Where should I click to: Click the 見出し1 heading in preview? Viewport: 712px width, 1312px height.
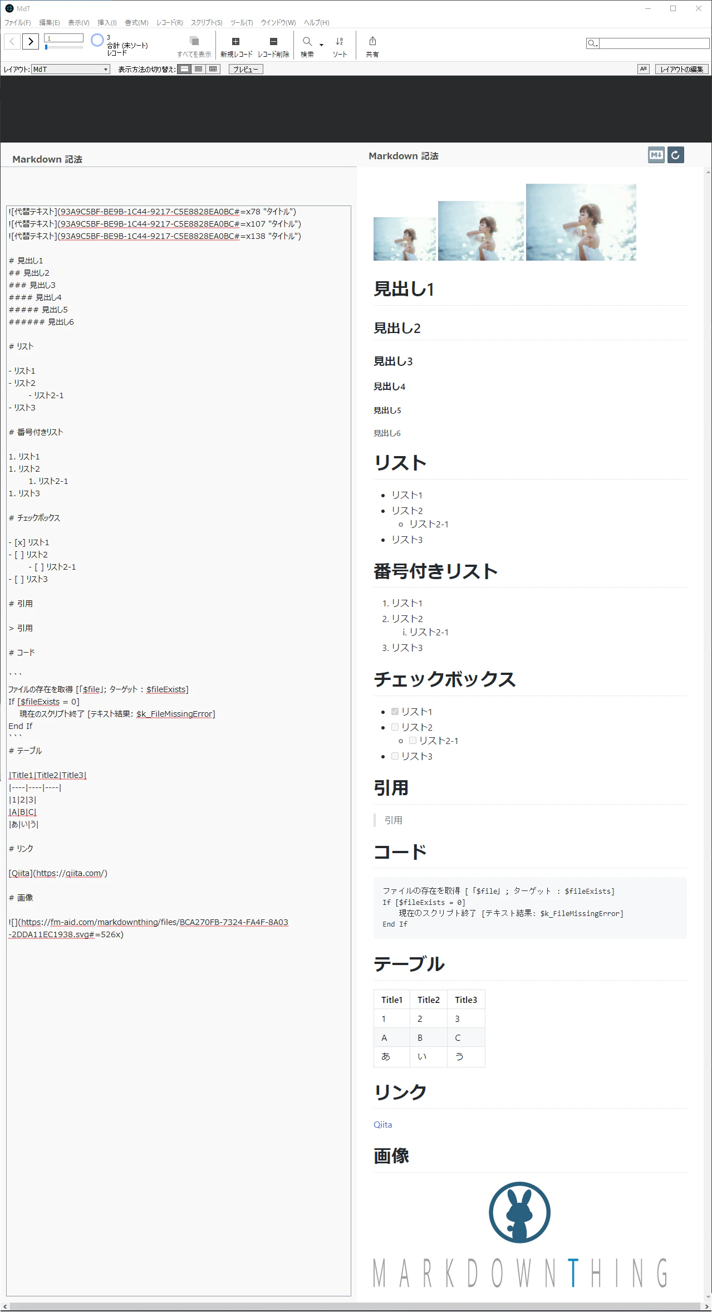(404, 289)
